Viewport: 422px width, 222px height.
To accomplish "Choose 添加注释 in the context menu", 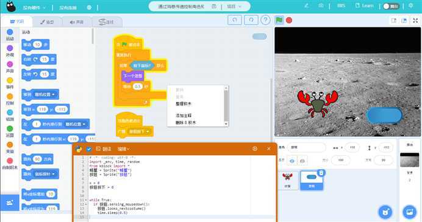I will pyautogui.click(x=184, y=116).
